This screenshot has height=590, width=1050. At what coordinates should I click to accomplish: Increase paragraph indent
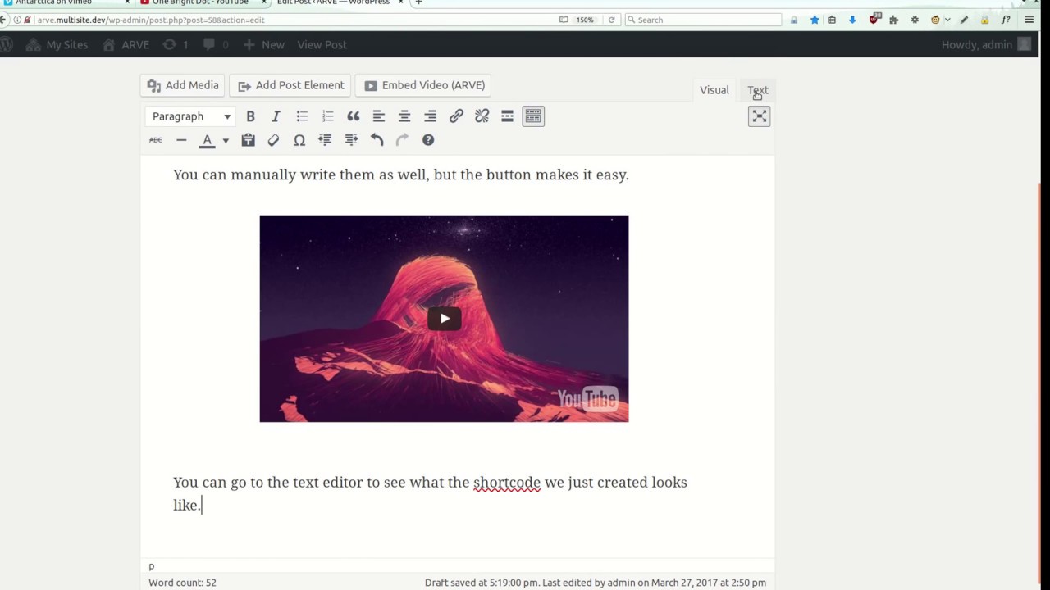point(351,140)
